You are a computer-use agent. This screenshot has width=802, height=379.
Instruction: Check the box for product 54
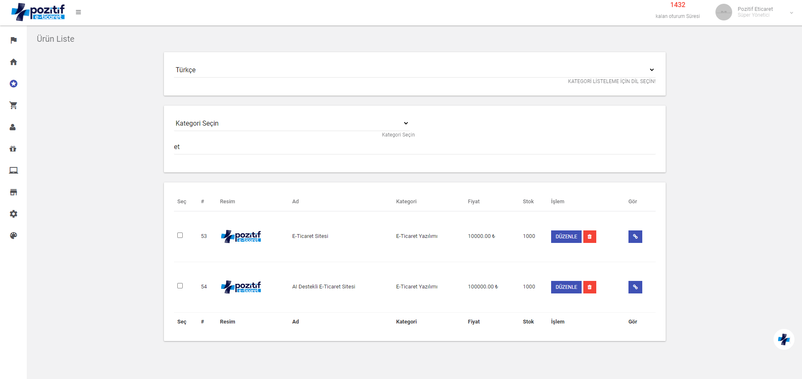coord(180,286)
